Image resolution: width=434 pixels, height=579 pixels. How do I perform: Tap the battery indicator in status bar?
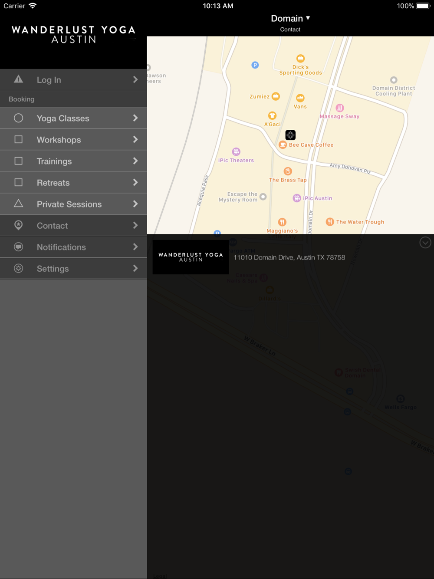point(423,6)
